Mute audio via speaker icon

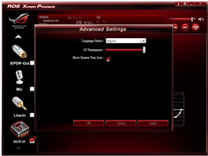201,19
